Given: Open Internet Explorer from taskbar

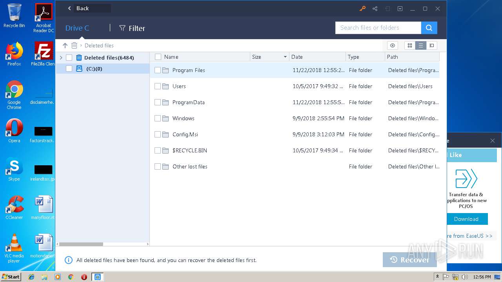Looking at the screenshot, I should pos(31,277).
